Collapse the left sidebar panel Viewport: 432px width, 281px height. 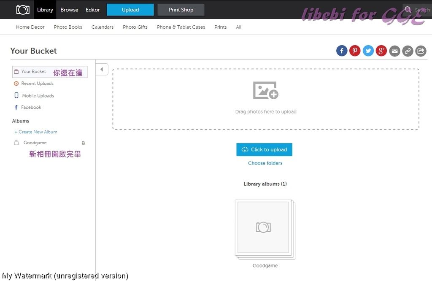coord(102,69)
